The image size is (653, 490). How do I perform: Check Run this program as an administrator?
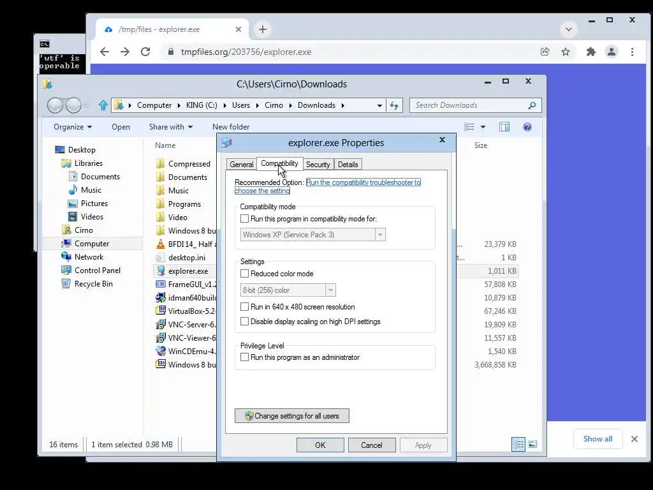click(x=244, y=357)
